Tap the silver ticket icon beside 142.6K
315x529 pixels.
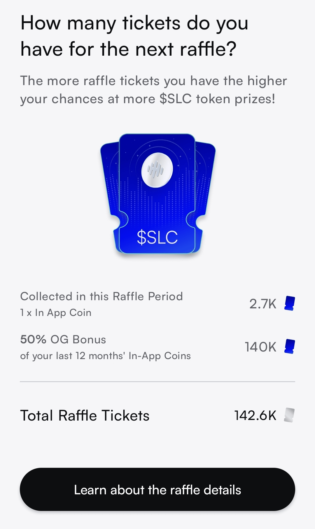click(x=289, y=415)
